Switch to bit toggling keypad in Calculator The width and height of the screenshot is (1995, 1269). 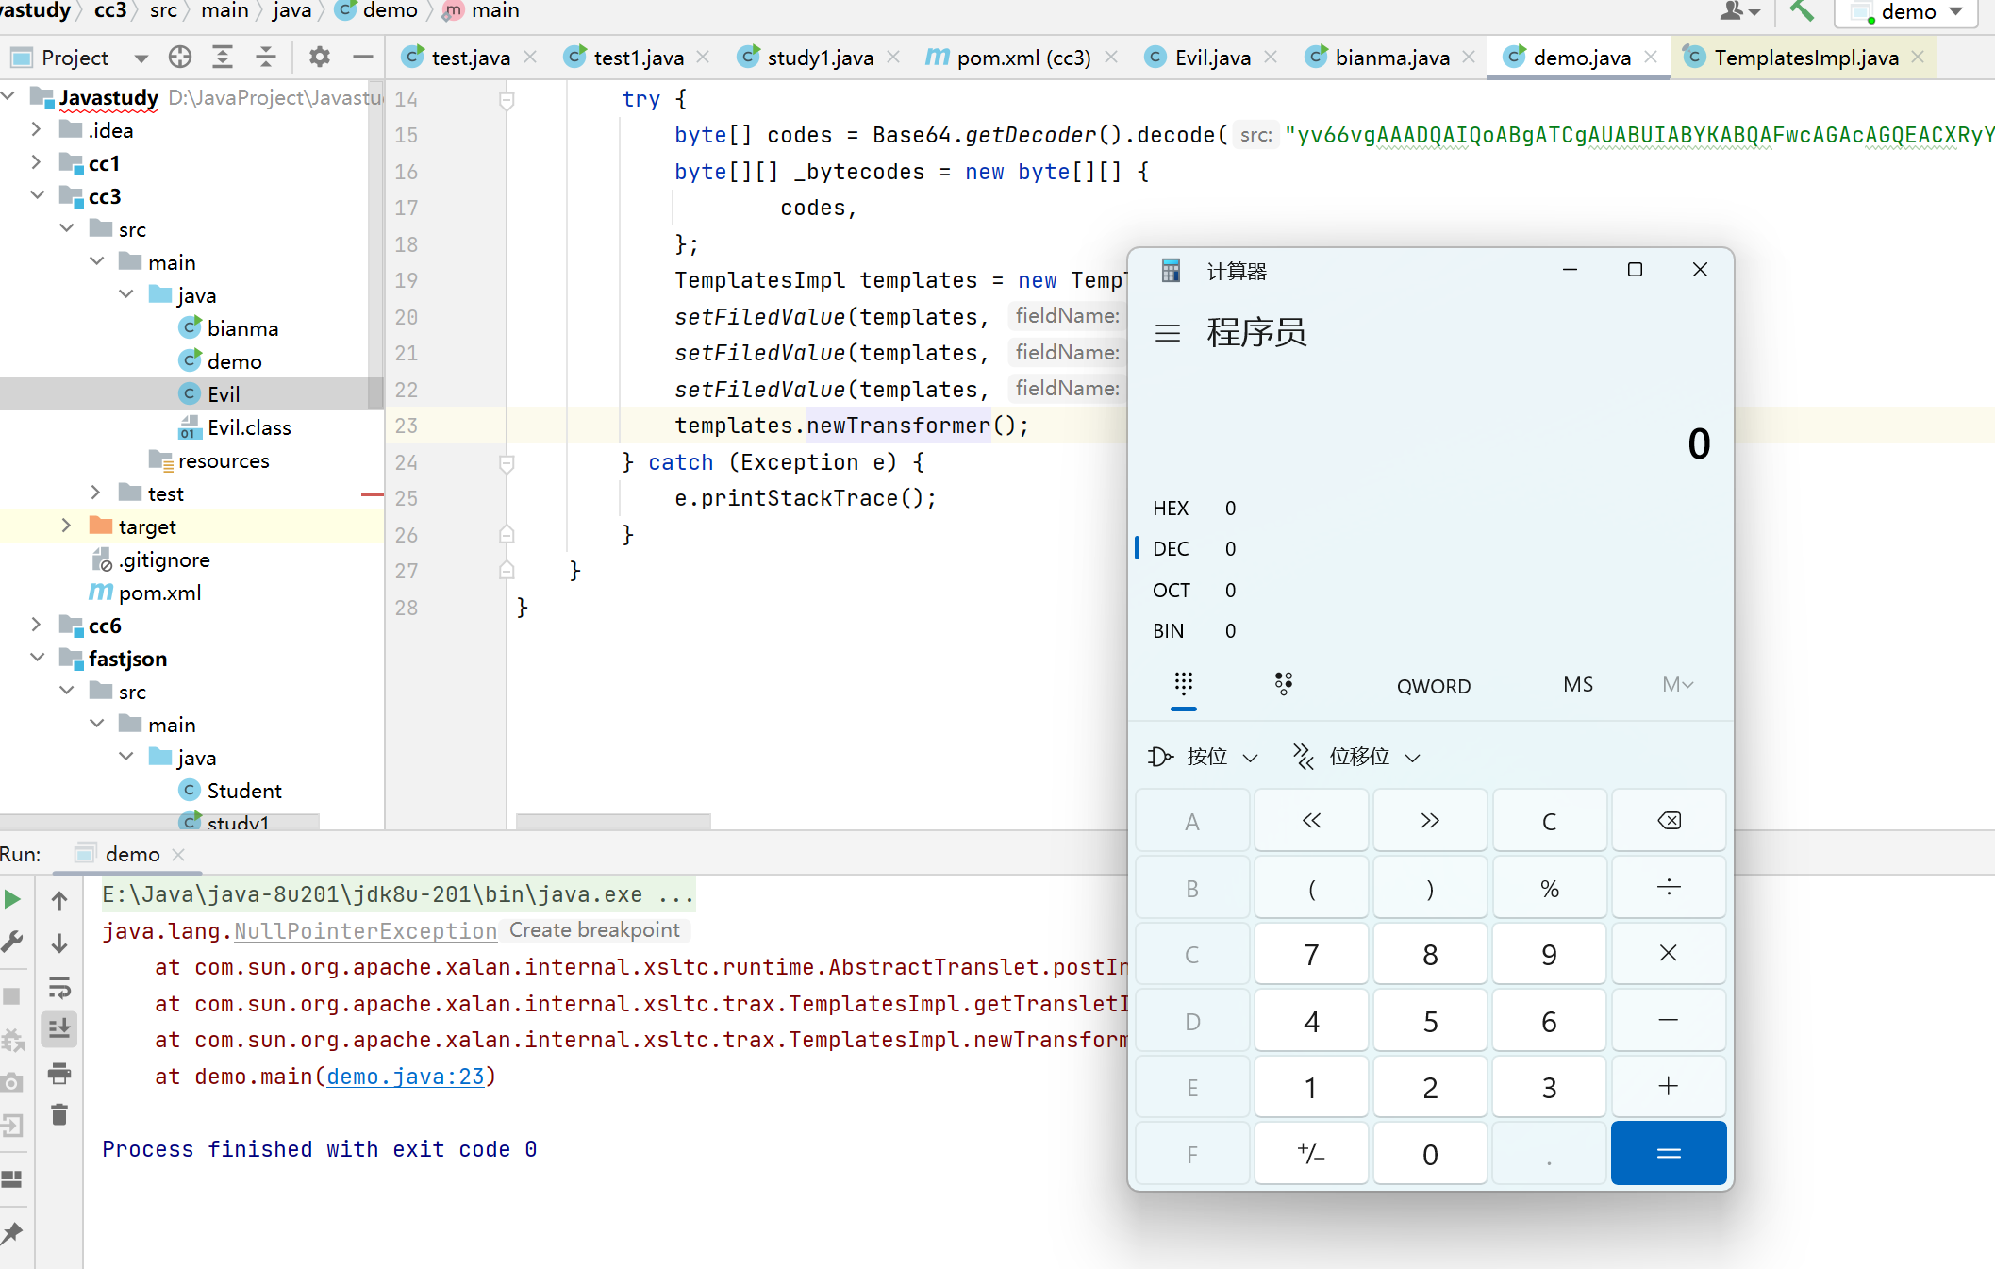tap(1284, 684)
